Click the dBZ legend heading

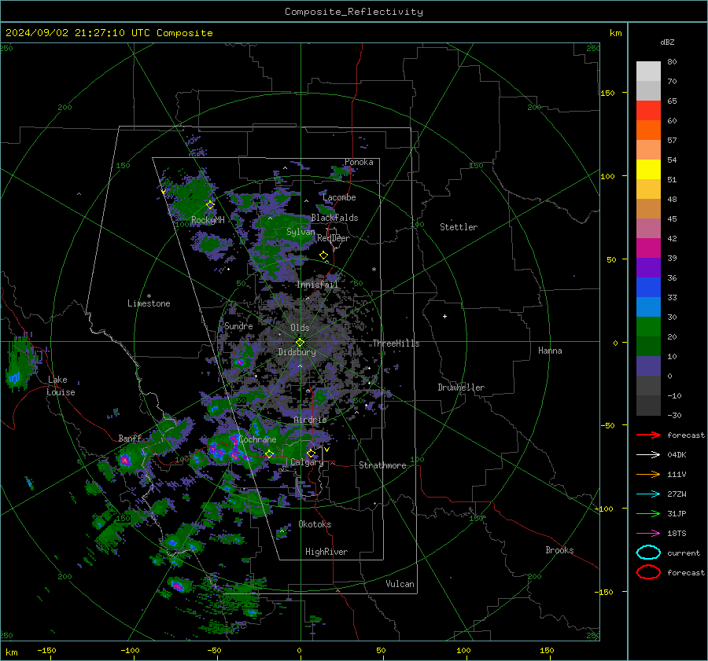click(667, 42)
